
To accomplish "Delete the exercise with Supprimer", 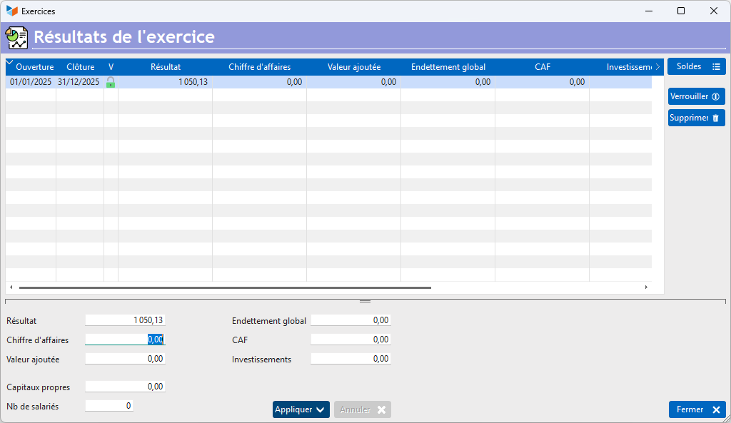I will (x=696, y=118).
